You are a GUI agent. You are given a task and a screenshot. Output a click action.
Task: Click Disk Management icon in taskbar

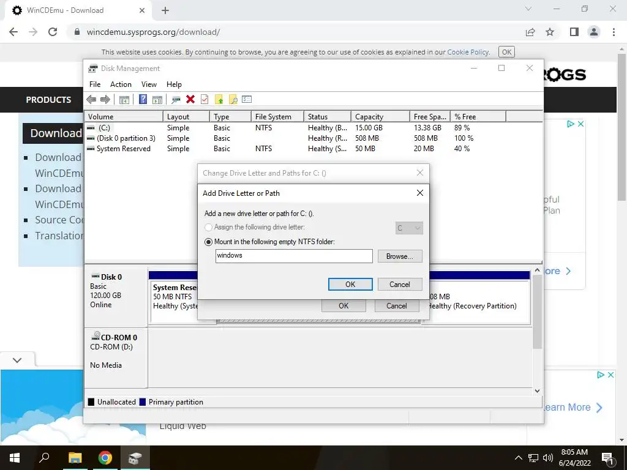135,458
